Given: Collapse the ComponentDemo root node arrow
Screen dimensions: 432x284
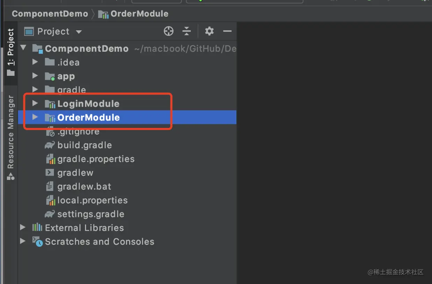Looking at the screenshot, I should click(x=23, y=48).
